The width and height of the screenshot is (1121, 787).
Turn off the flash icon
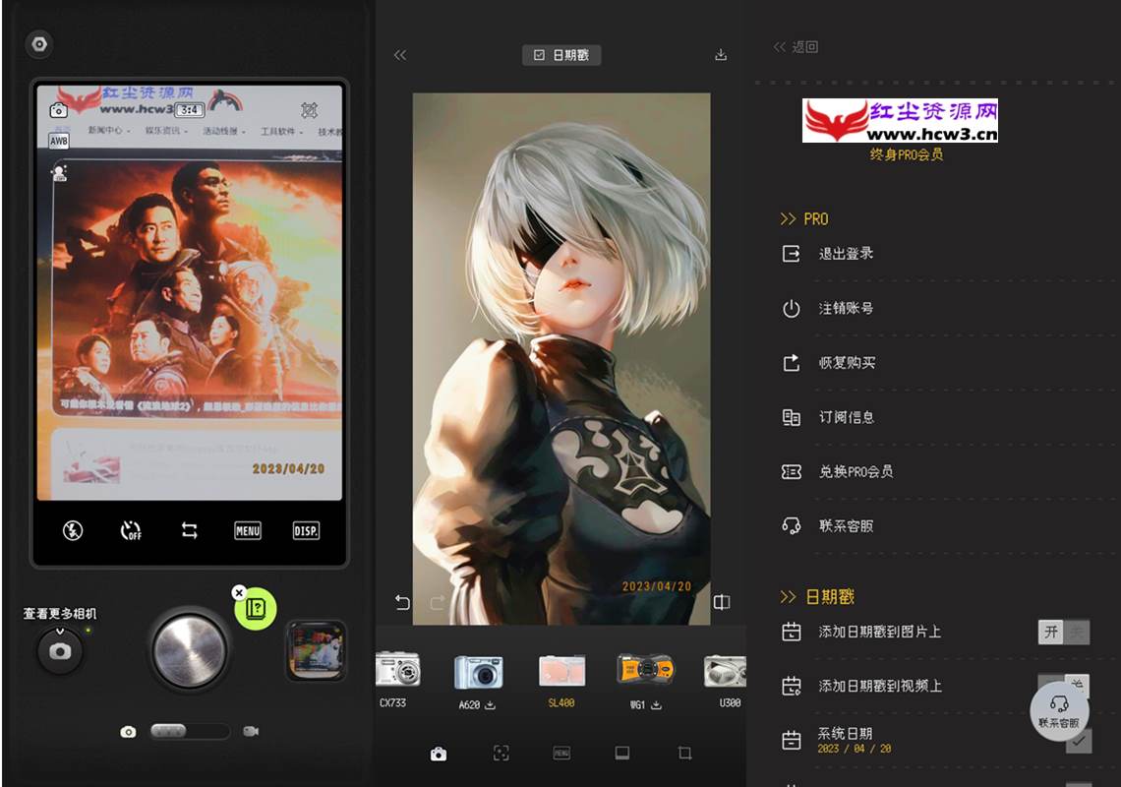[x=73, y=530]
